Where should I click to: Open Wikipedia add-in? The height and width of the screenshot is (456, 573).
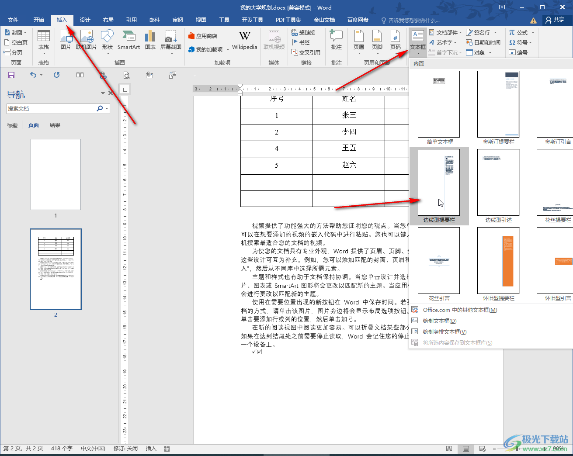click(x=245, y=40)
